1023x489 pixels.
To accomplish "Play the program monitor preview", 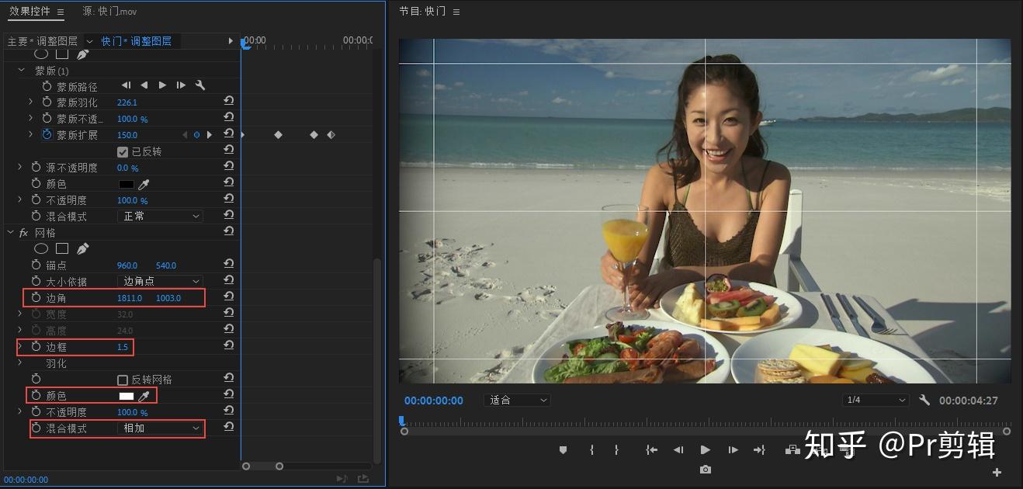I will (x=705, y=449).
